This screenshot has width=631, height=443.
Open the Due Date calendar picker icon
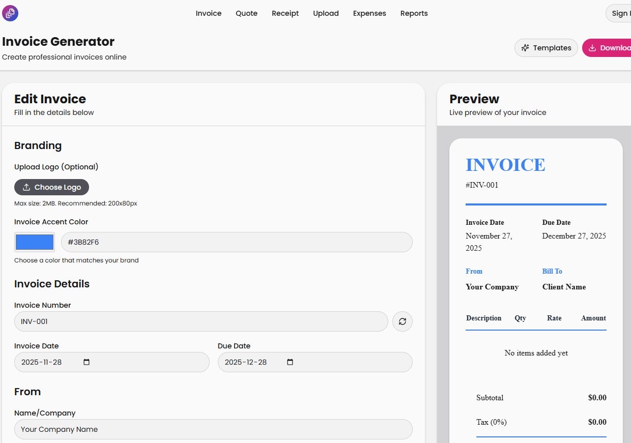pos(290,362)
